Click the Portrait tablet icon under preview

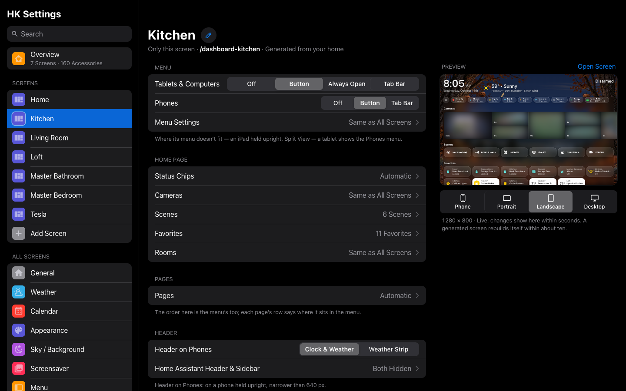[507, 198]
